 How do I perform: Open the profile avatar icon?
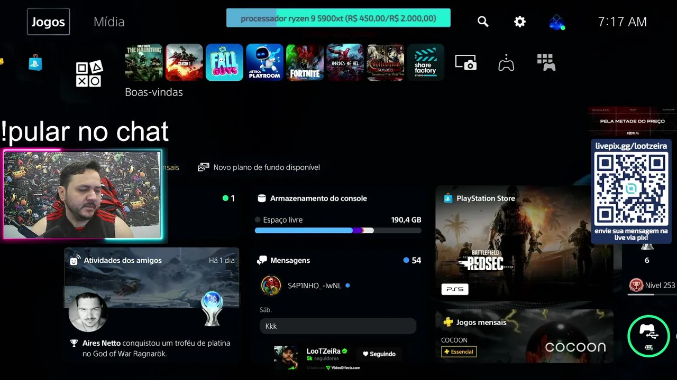coord(556,22)
